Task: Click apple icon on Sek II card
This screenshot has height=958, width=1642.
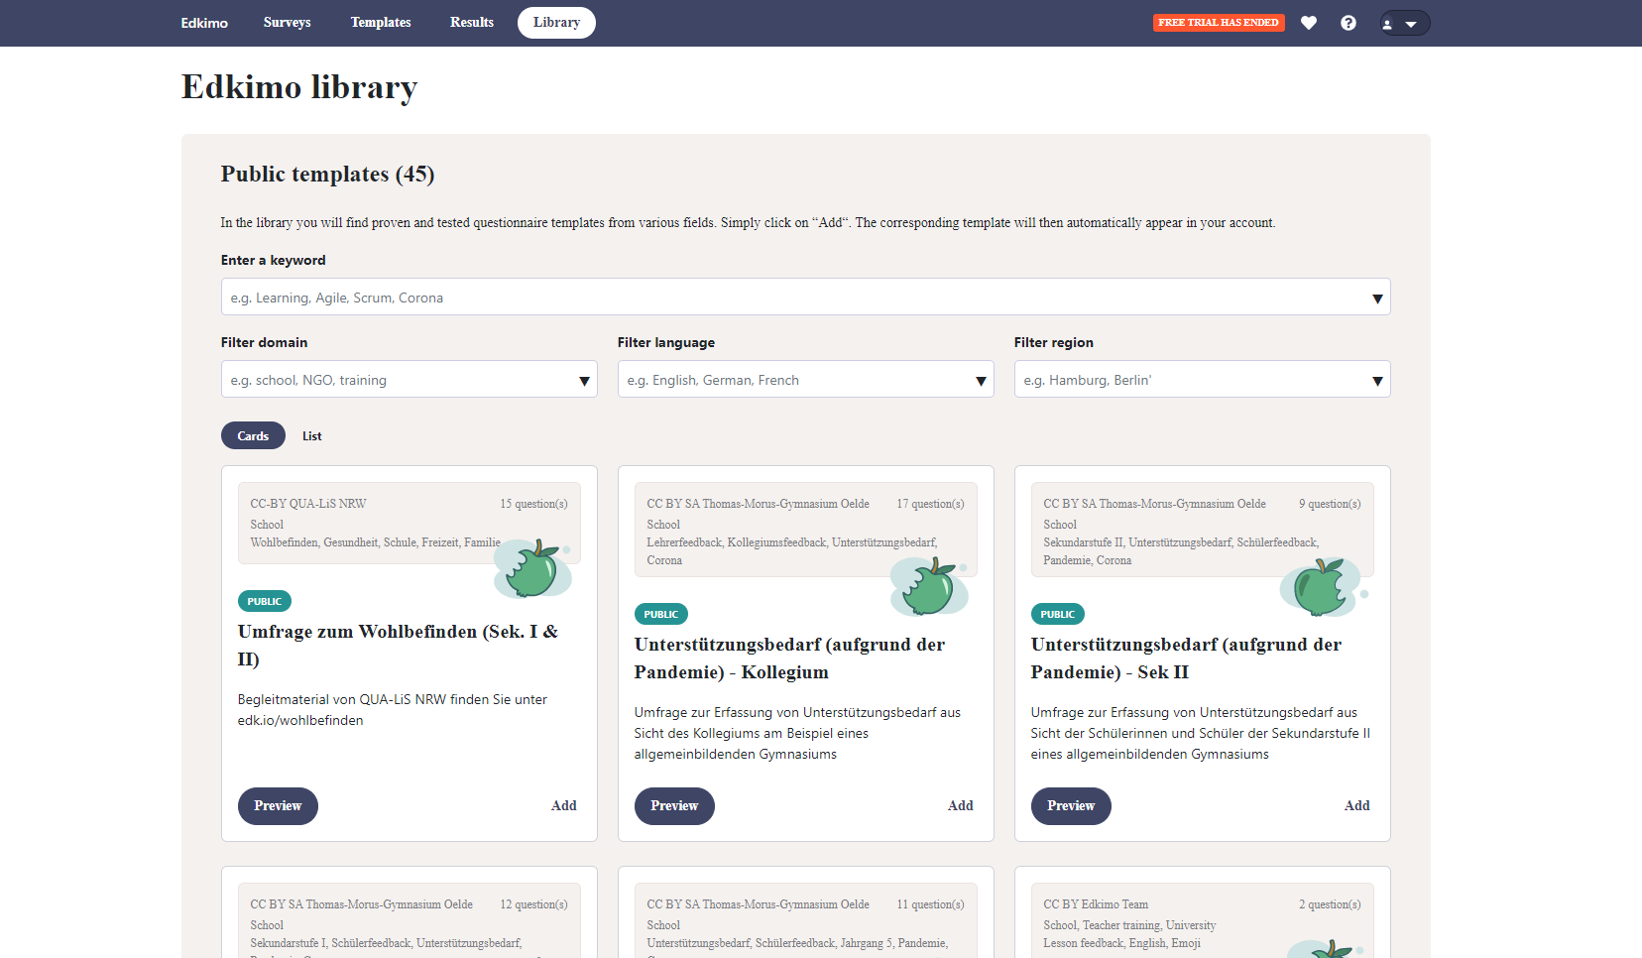Action: coord(1322,587)
